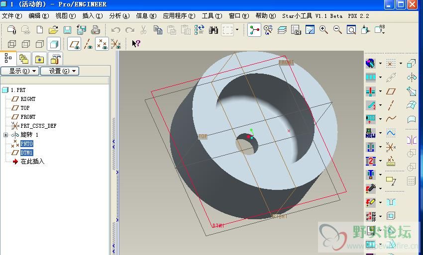This screenshot has height=255, width=423.
Task: Switch to Shading display mode
Action: [54, 44]
